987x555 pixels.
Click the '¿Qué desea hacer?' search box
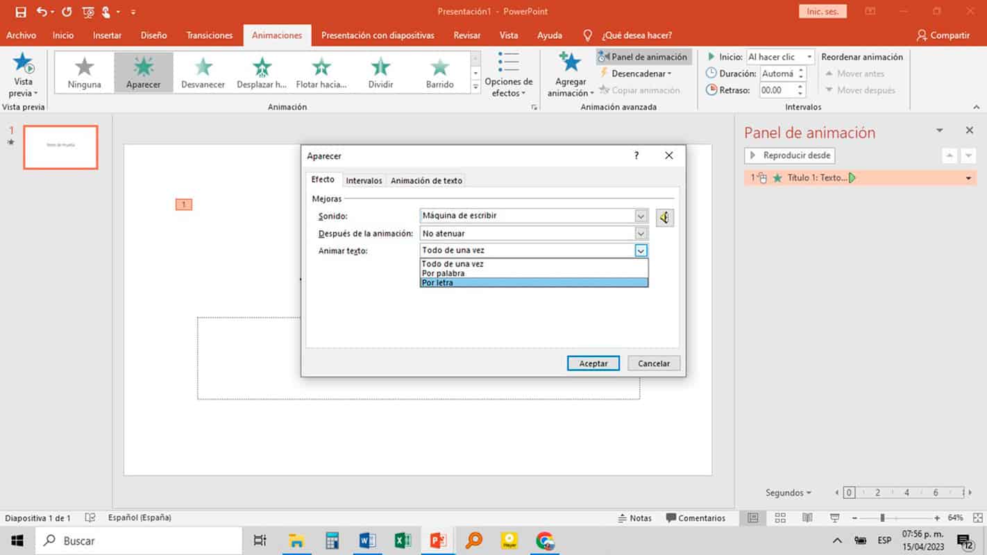[x=636, y=35]
